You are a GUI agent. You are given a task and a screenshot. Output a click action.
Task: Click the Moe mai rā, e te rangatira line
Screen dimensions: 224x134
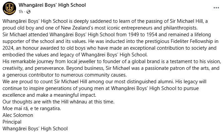(32, 108)
